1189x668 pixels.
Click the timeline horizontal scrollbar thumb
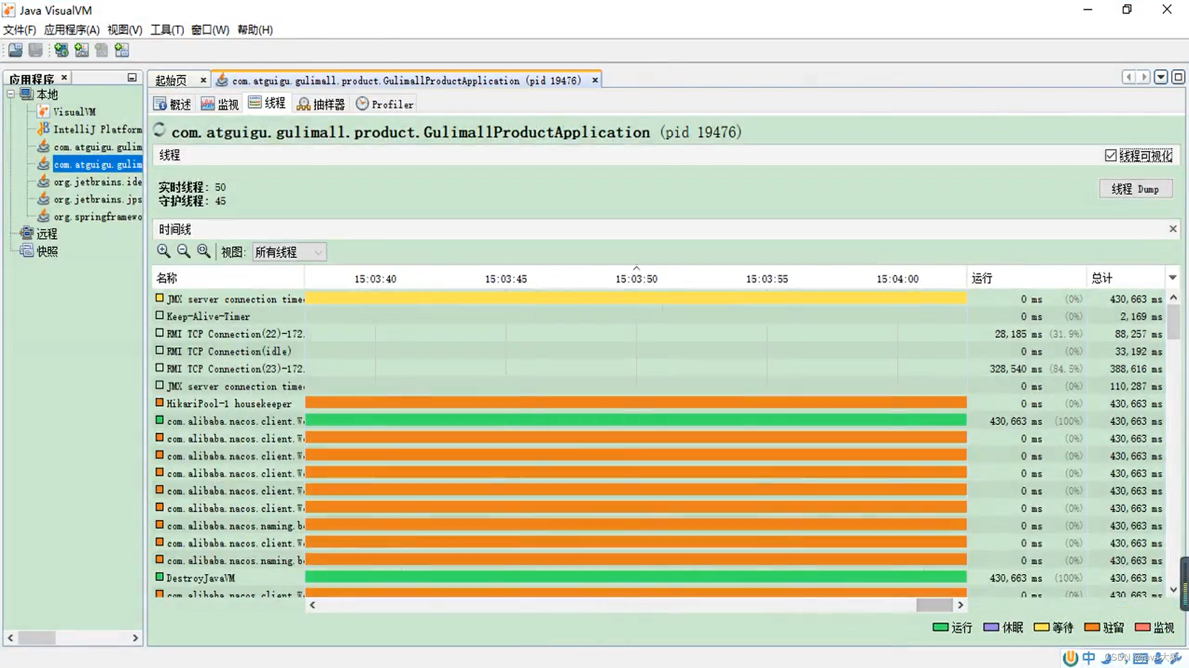pyautogui.click(x=934, y=605)
